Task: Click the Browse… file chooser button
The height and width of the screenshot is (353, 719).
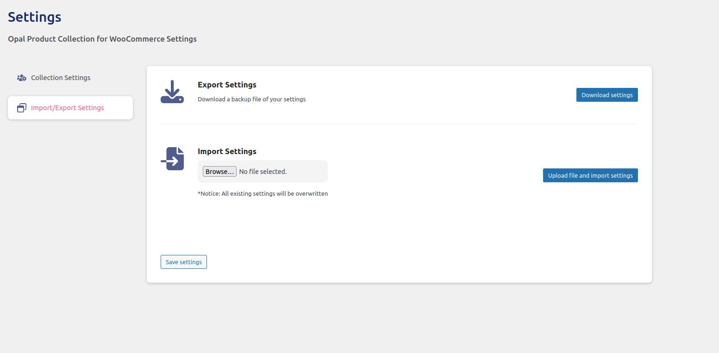Action: coord(219,172)
